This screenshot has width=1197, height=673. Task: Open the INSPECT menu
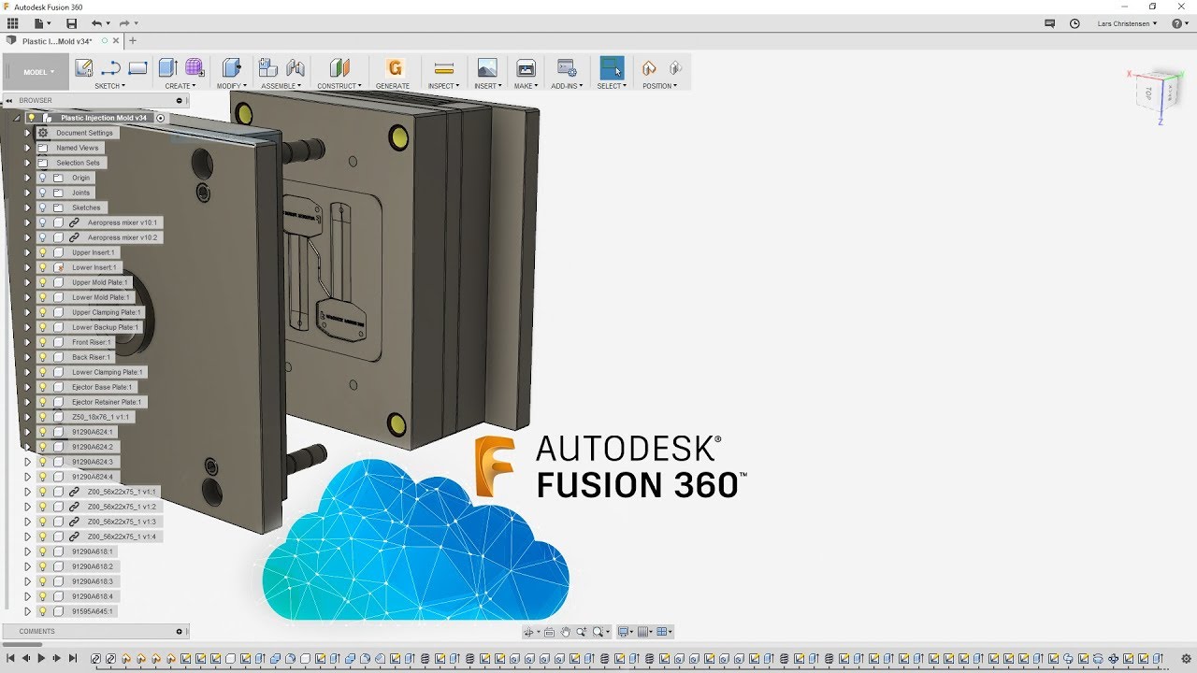click(x=444, y=86)
